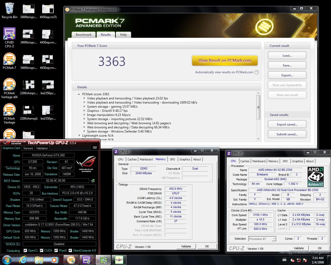Open Windows Media Player from taskbar

pyautogui.click(x=54, y=260)
